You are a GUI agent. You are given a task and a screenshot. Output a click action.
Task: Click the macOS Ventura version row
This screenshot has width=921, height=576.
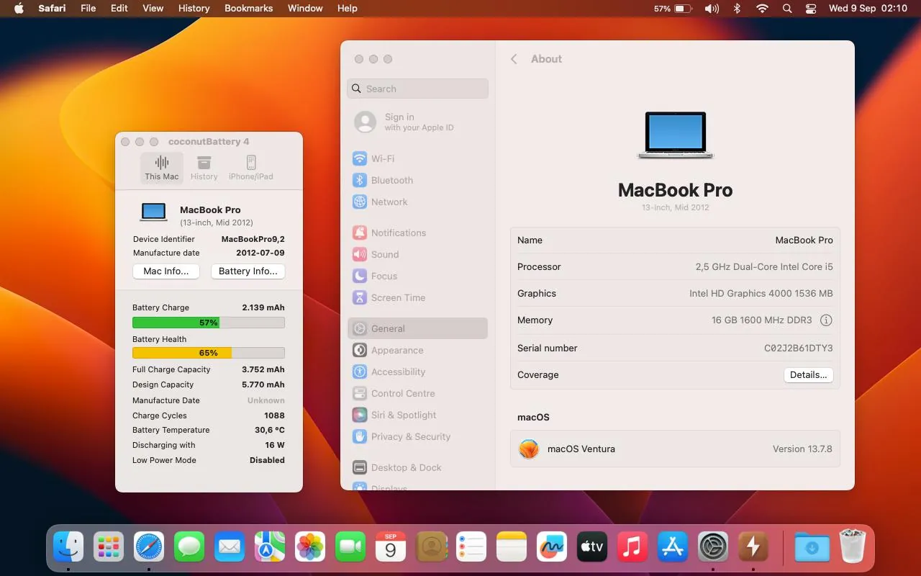point(675,449)
